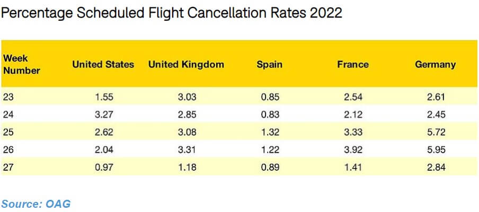Click the Spain column header
This screenshot has width=479, height=212.
pyautogui.click(x=269, y=65)
